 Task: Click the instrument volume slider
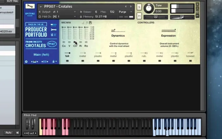coord(182,17)
